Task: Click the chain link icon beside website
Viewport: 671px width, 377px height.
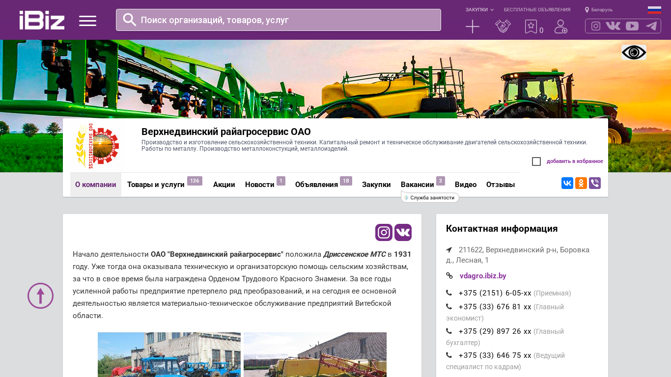Action: (x=449, y=276)
